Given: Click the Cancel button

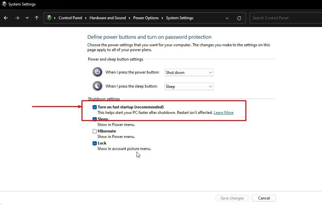Looking at the screenshot, I should click(264, 198).
